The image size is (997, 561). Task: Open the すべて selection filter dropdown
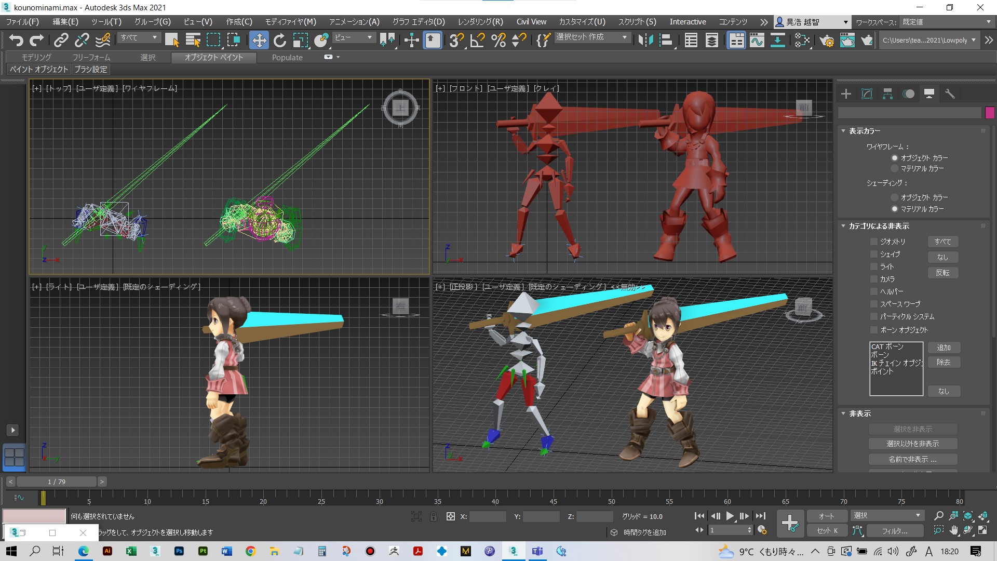click(139, 37)
